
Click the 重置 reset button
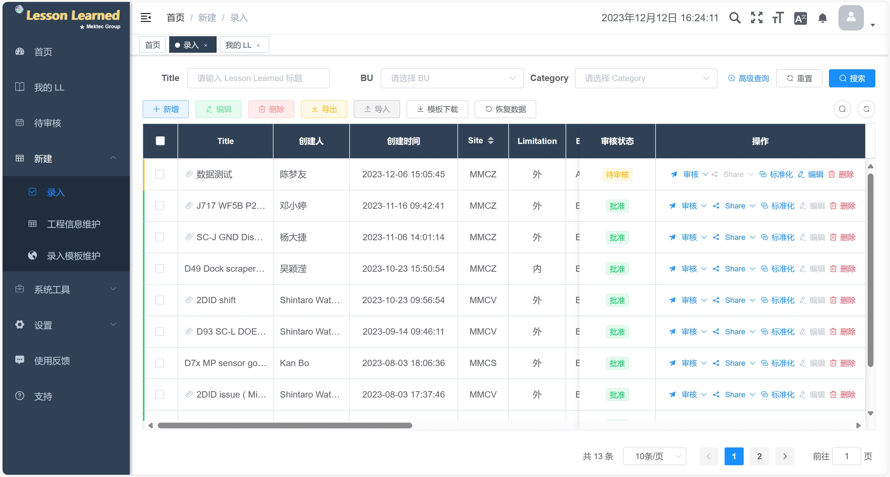pos(799,78)
